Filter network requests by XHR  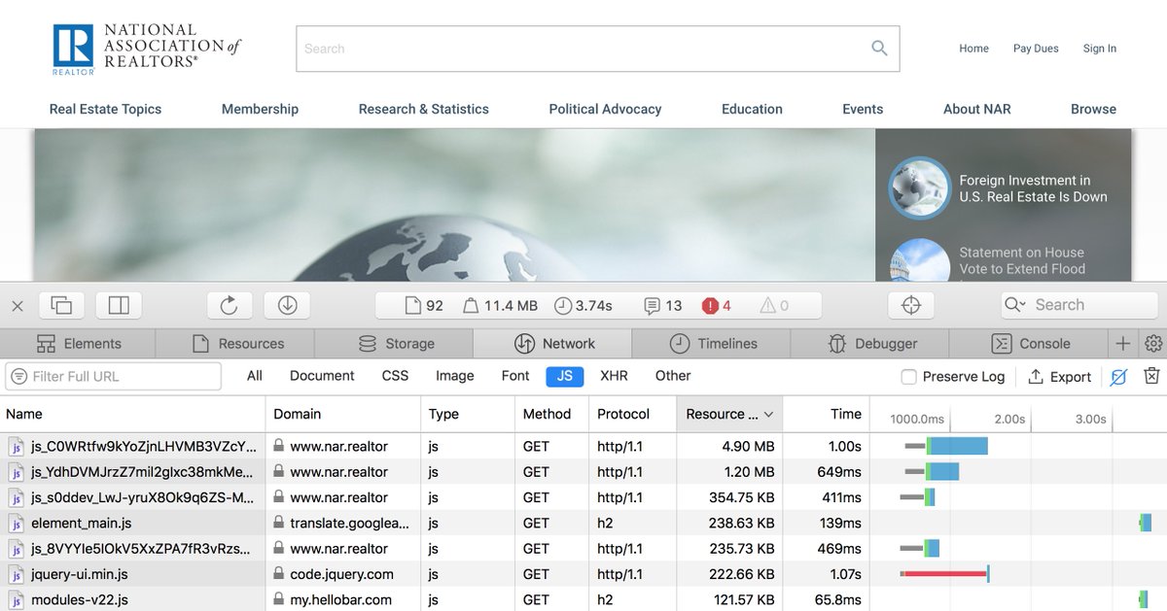click(x=614, y=376)
